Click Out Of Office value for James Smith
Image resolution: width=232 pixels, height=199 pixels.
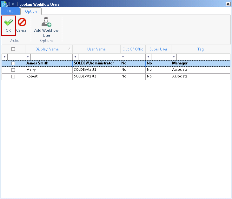coord(133,63)
